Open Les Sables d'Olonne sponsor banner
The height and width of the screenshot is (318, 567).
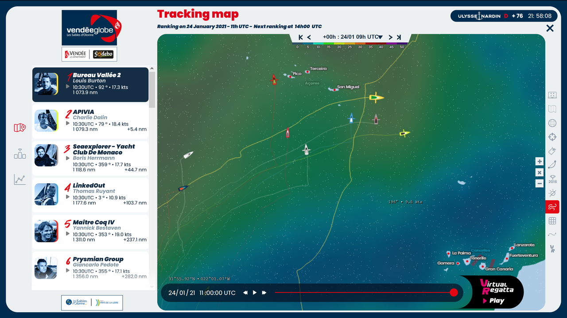coord(92,303)
